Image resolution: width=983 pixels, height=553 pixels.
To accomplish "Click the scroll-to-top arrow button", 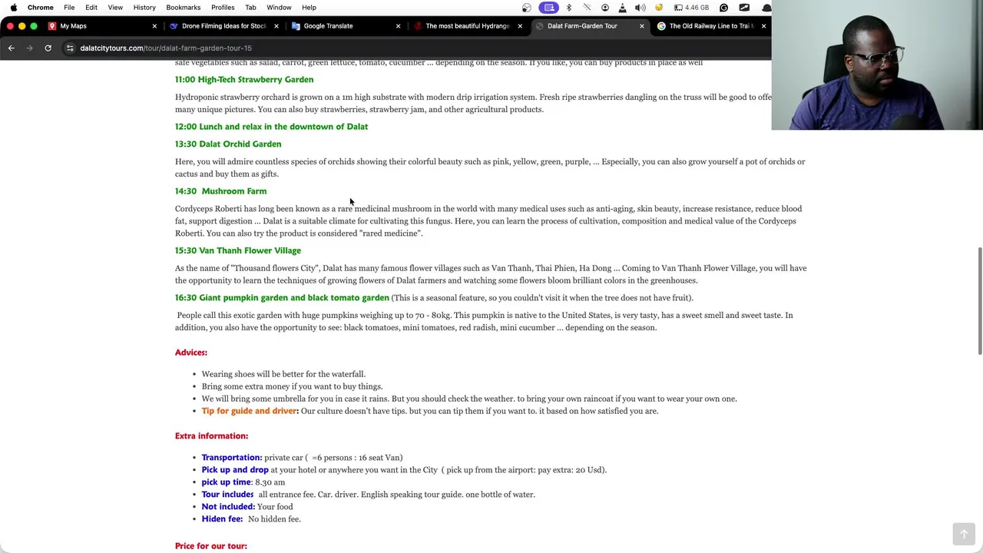I will point(964,534).
